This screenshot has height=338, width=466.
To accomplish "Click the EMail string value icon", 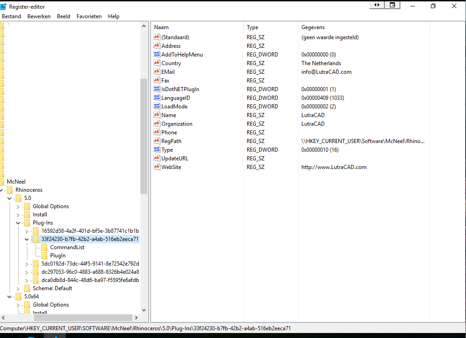I will 156,71.
